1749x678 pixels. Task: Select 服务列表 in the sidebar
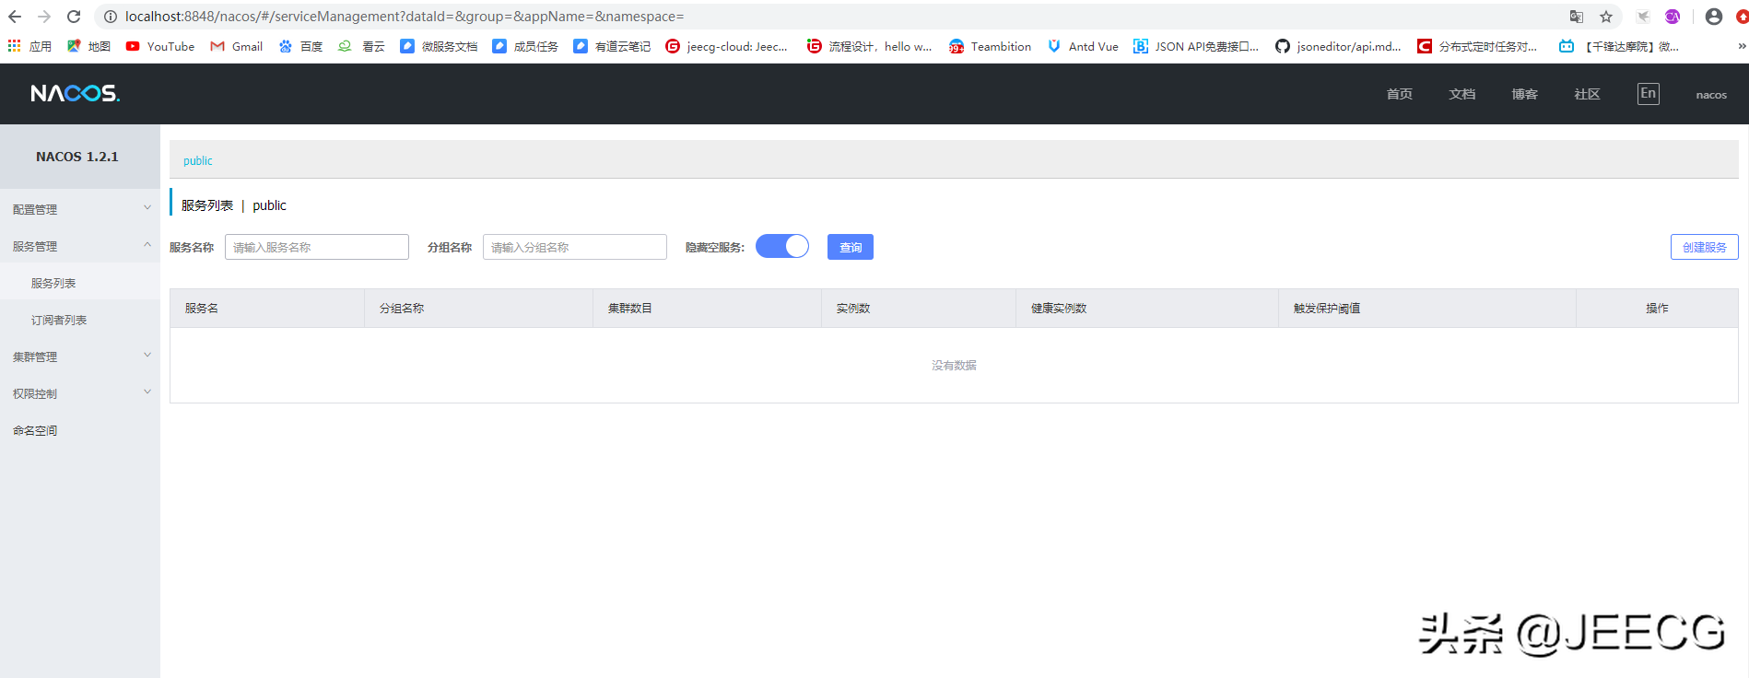pos(80,283)
